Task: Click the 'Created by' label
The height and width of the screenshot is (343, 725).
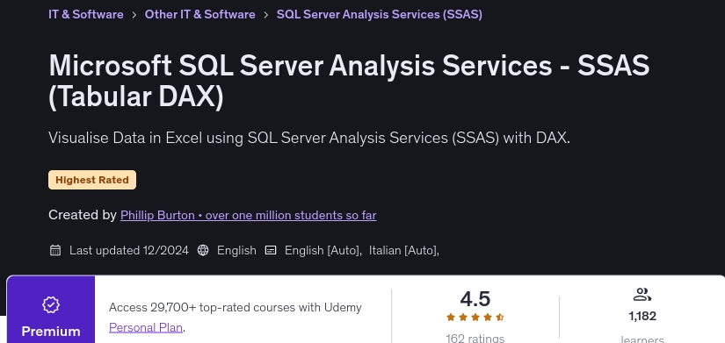Action: click(x=83, y=215)
